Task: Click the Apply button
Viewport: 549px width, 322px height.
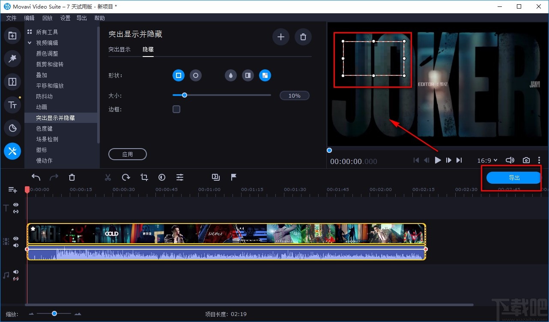Action: point(128,154)
